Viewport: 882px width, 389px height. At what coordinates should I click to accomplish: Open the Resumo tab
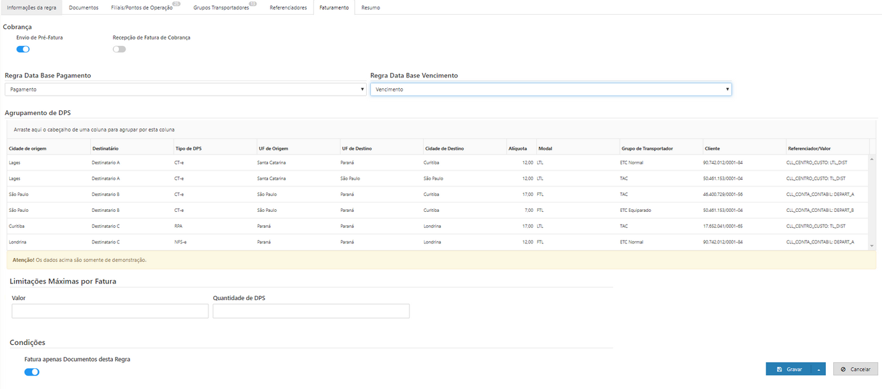(370, 7)
